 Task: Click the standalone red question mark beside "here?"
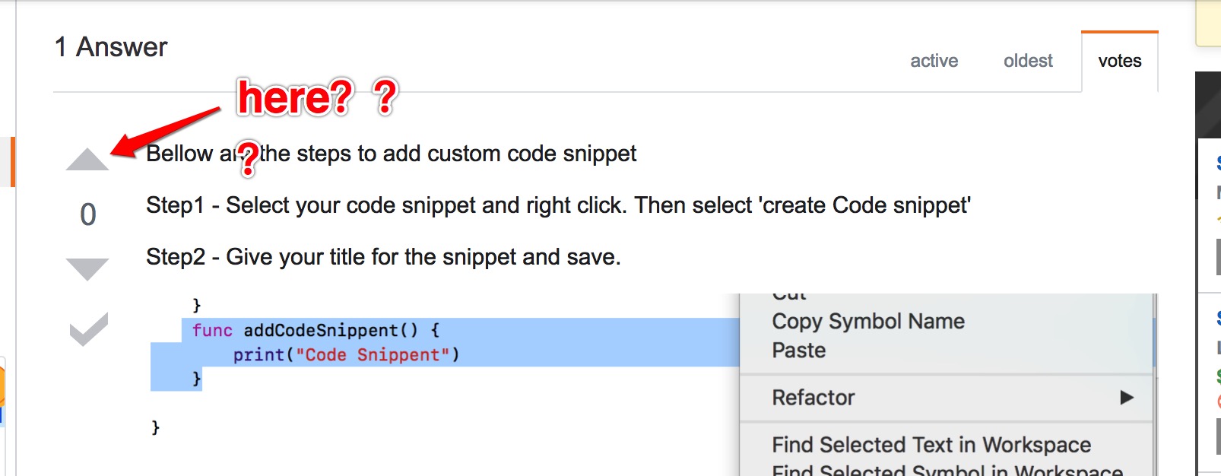click(x=385, y=97)
